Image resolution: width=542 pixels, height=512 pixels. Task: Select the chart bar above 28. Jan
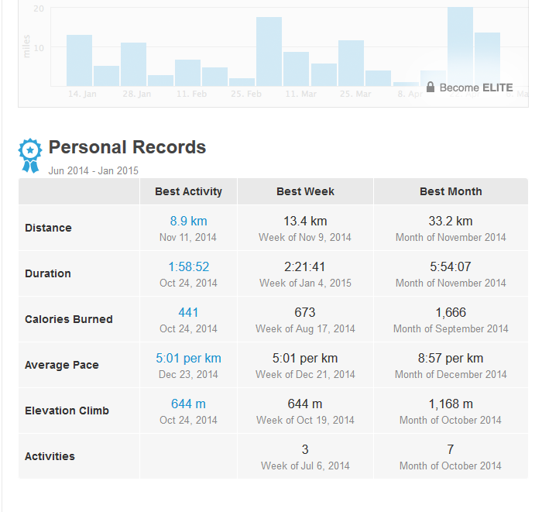click(x=133, y=64)
